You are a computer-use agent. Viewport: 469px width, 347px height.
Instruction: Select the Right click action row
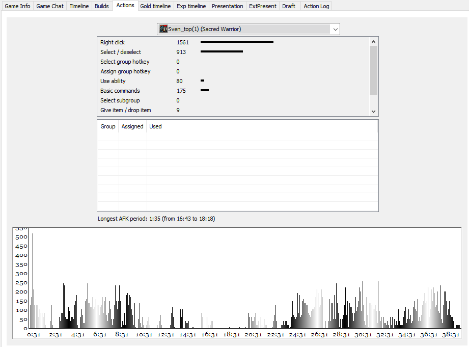(233, 42)
